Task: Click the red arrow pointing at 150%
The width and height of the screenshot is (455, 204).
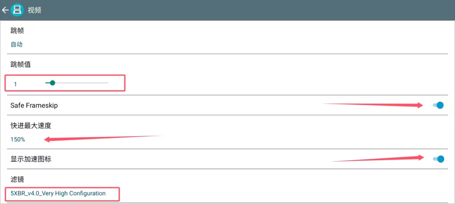Action: (102, 138)
